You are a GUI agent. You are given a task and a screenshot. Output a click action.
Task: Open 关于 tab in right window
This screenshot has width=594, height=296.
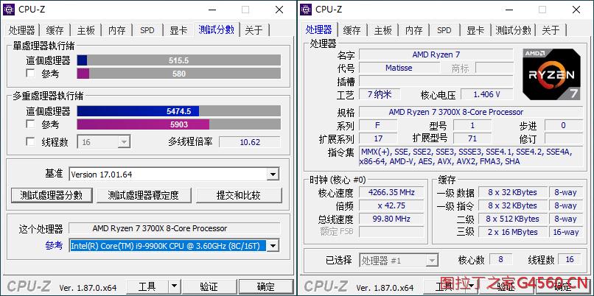[551, 30]
